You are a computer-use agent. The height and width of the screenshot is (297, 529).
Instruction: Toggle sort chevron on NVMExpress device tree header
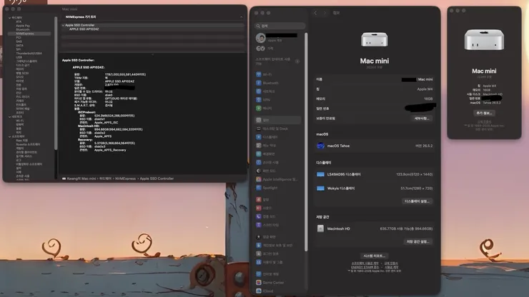coord(241,17)
